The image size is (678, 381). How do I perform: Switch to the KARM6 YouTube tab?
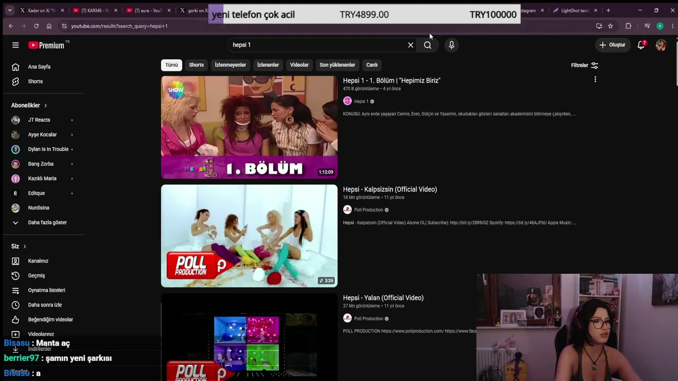pyautogui.click(x=95, y=11)
